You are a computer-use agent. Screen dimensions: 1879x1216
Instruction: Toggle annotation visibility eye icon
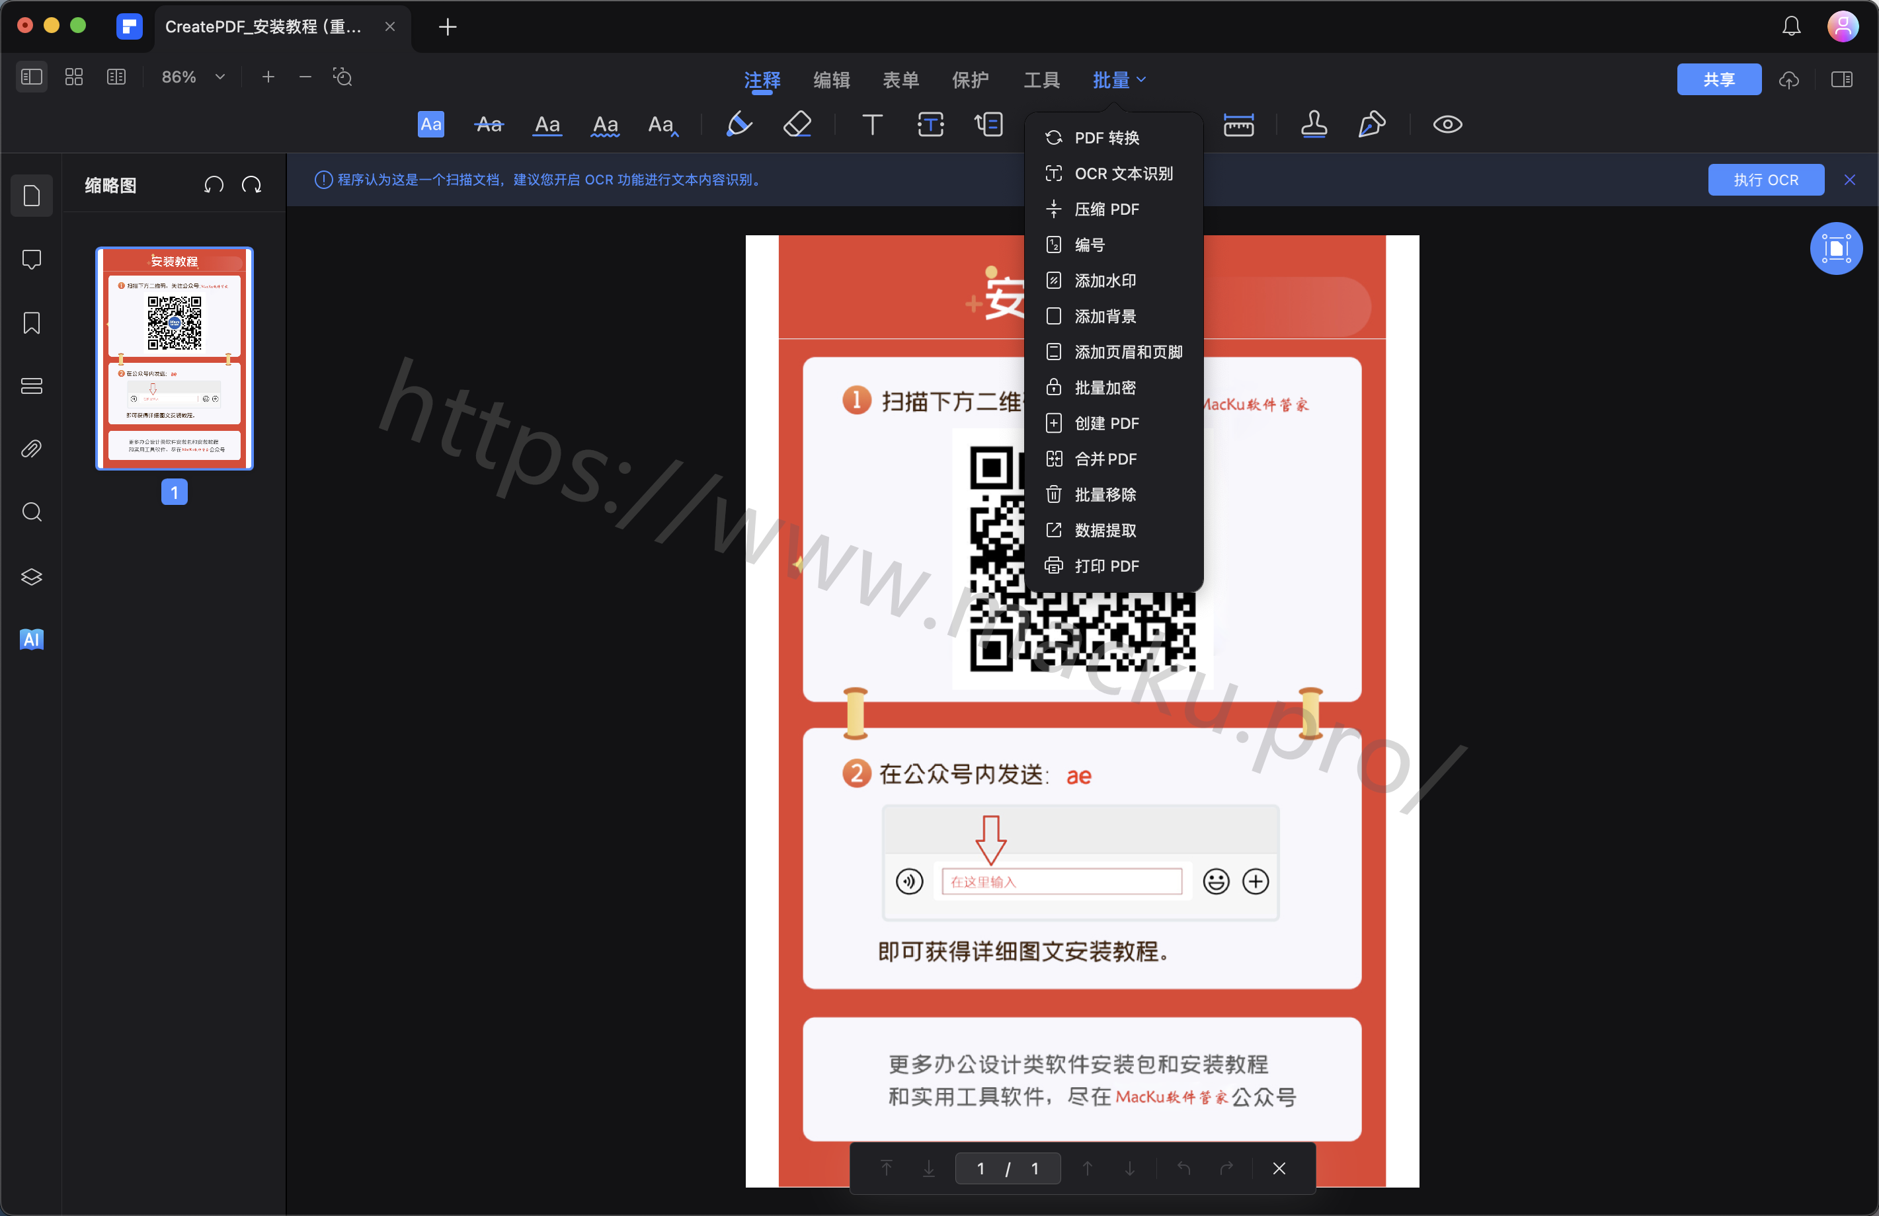tap(1447, 125)
